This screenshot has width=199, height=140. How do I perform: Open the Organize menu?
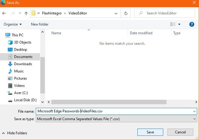[13, 24]
